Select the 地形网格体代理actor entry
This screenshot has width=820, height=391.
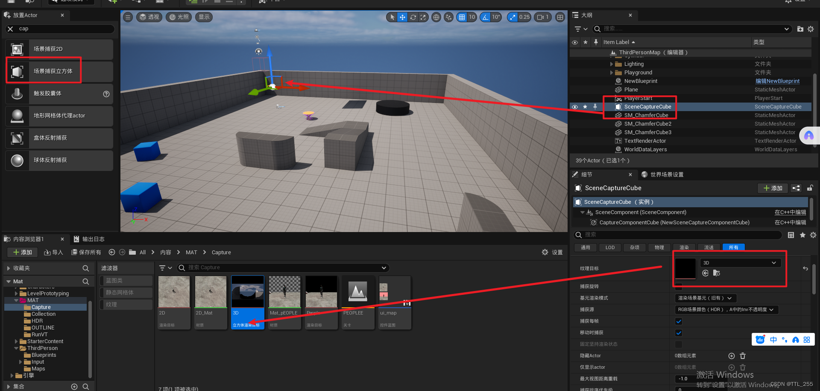[x=59, y=116]
